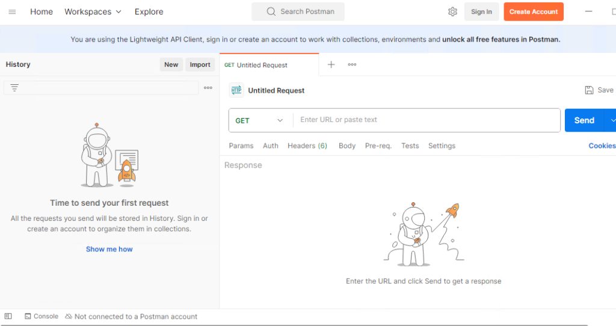Click the Untitled Request title text

click(276, 90)
